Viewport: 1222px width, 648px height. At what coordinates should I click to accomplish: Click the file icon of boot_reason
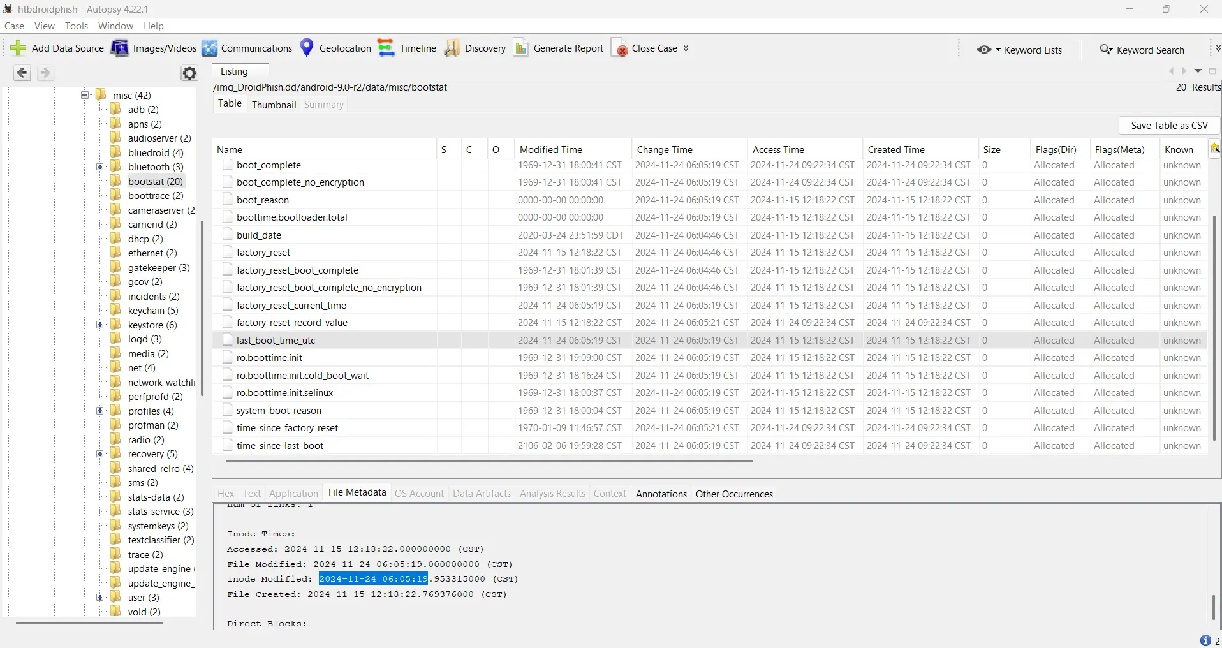pos(228,200)
